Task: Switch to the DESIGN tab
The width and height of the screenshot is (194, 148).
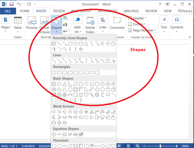Action: pyautogui.click(x=59, y=11)
